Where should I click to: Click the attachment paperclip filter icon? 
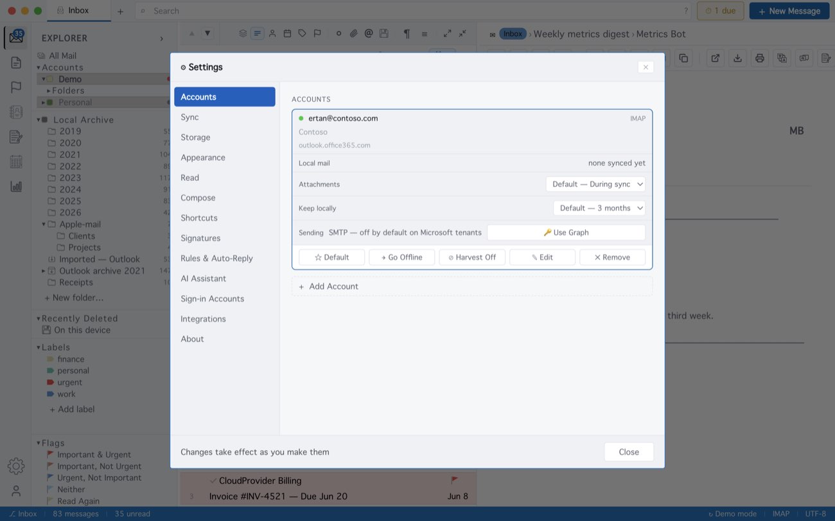point(353,33)
